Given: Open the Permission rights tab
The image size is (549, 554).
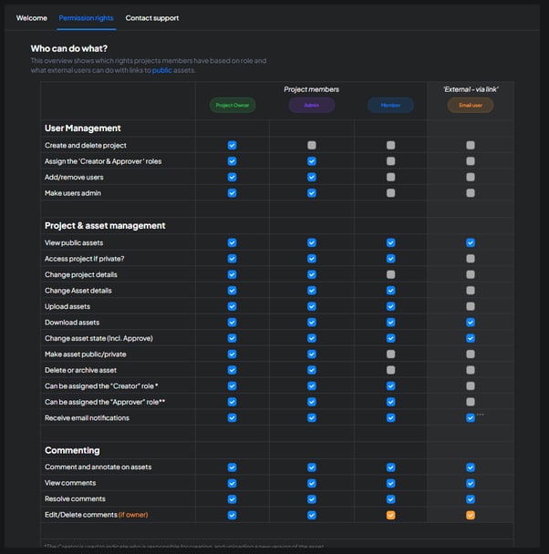Looking at the screenshot, I should pos(87,18).
